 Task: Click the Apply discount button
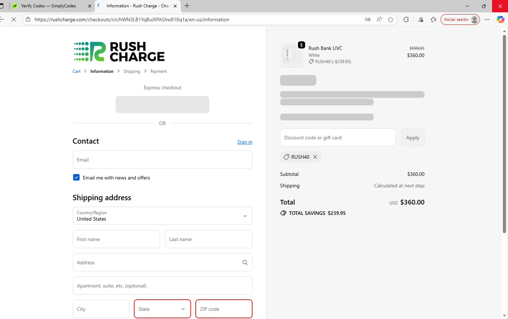(x=412, y=138)
